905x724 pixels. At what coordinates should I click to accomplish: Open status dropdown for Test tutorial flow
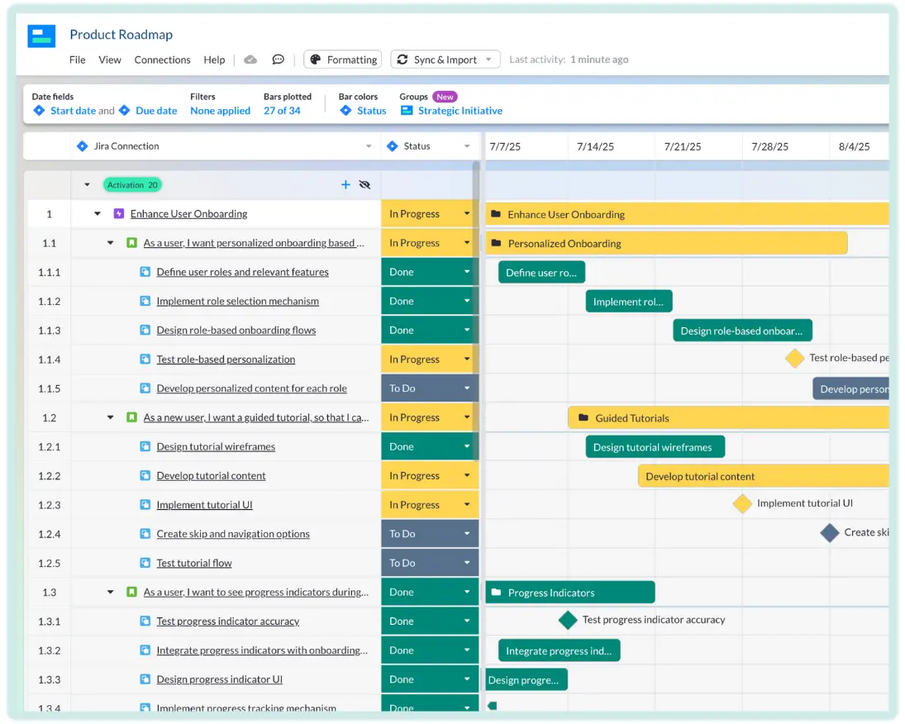click(467, 562)
